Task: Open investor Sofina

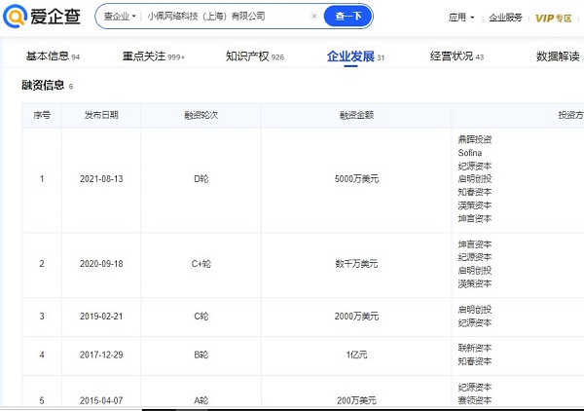Action: 470,153
